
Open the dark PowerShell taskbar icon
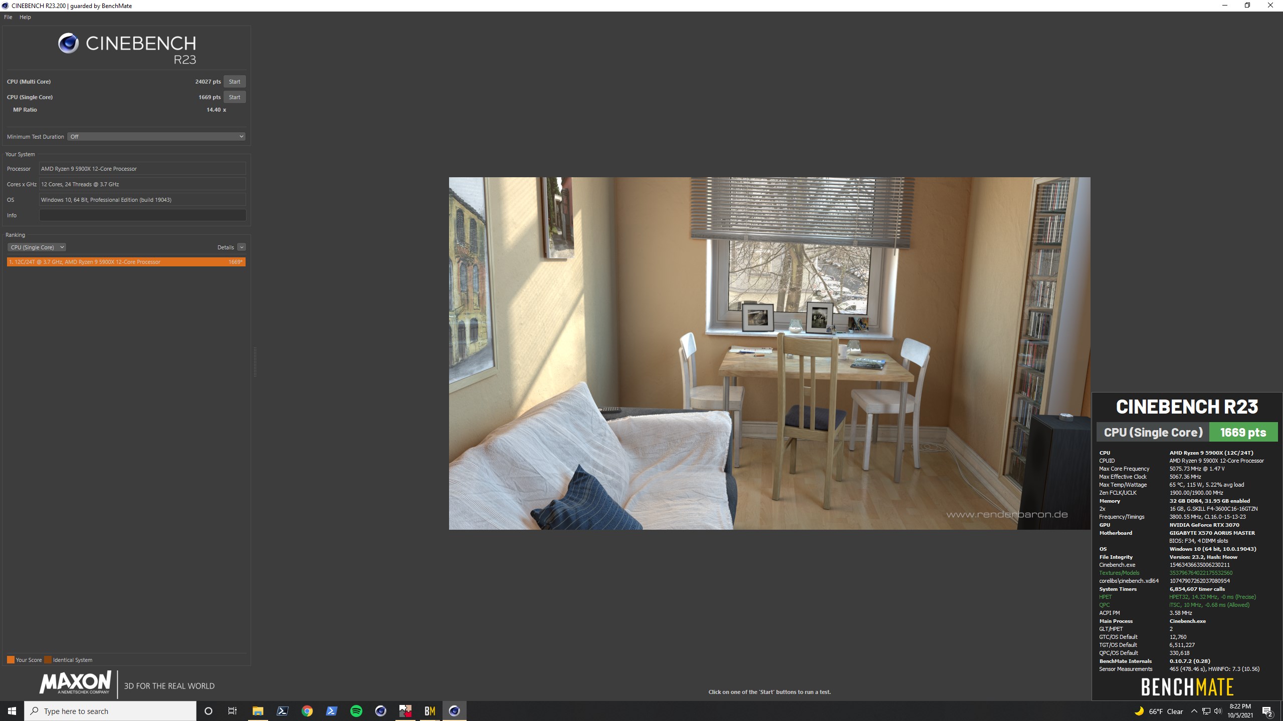282,711
